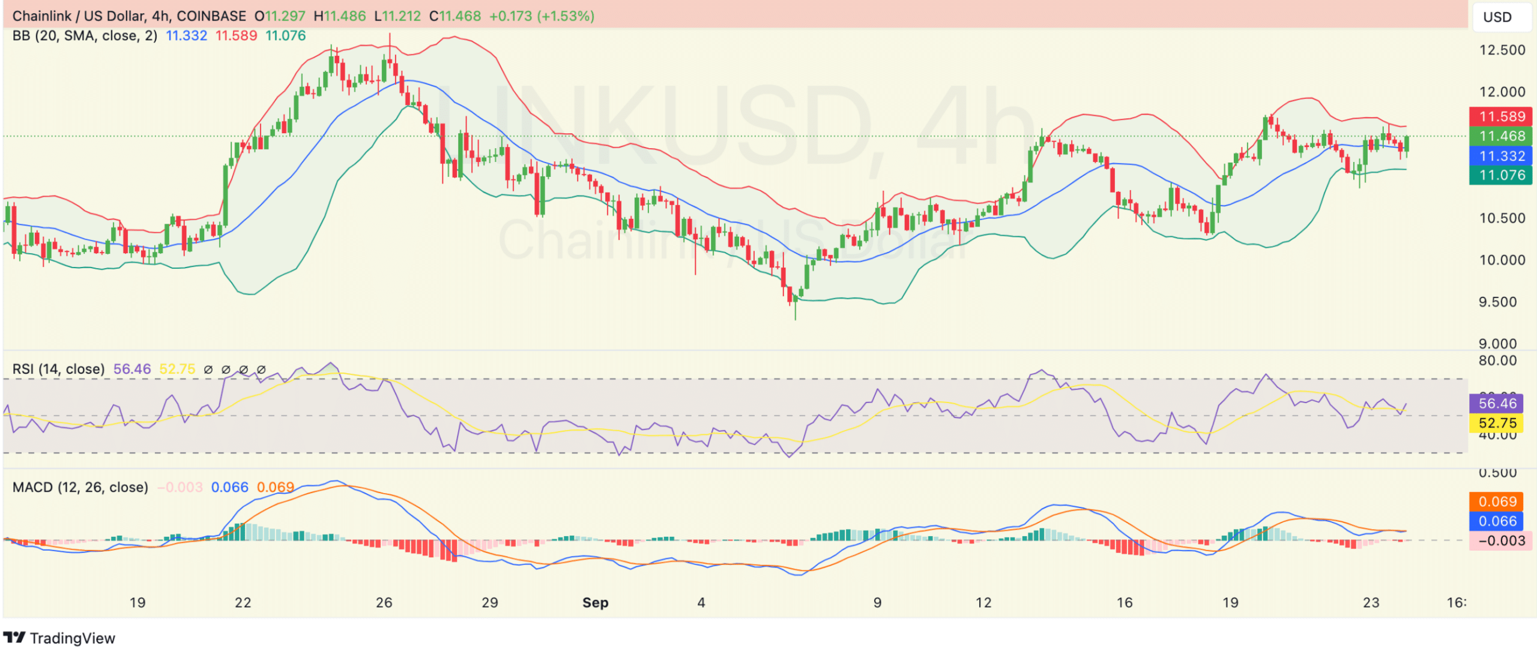Click the 80.00 RSI axis label
This screenshot has width=1537, height=649.
[1498, 360]
